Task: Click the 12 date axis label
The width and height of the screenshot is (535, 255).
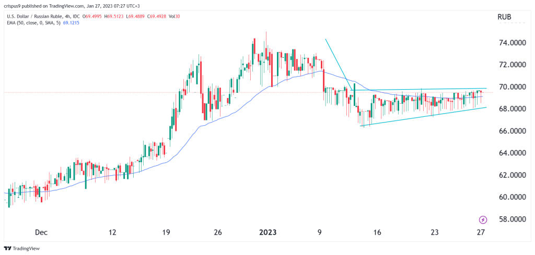Action: pos(112,233)
